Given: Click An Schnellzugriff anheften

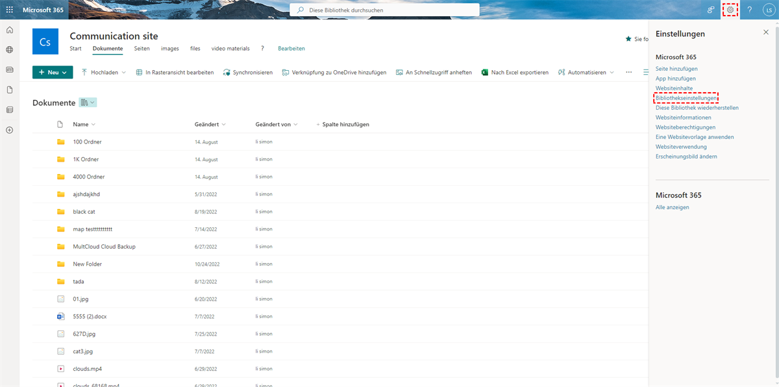Looking at the screenshot, I should coord(434,72).
